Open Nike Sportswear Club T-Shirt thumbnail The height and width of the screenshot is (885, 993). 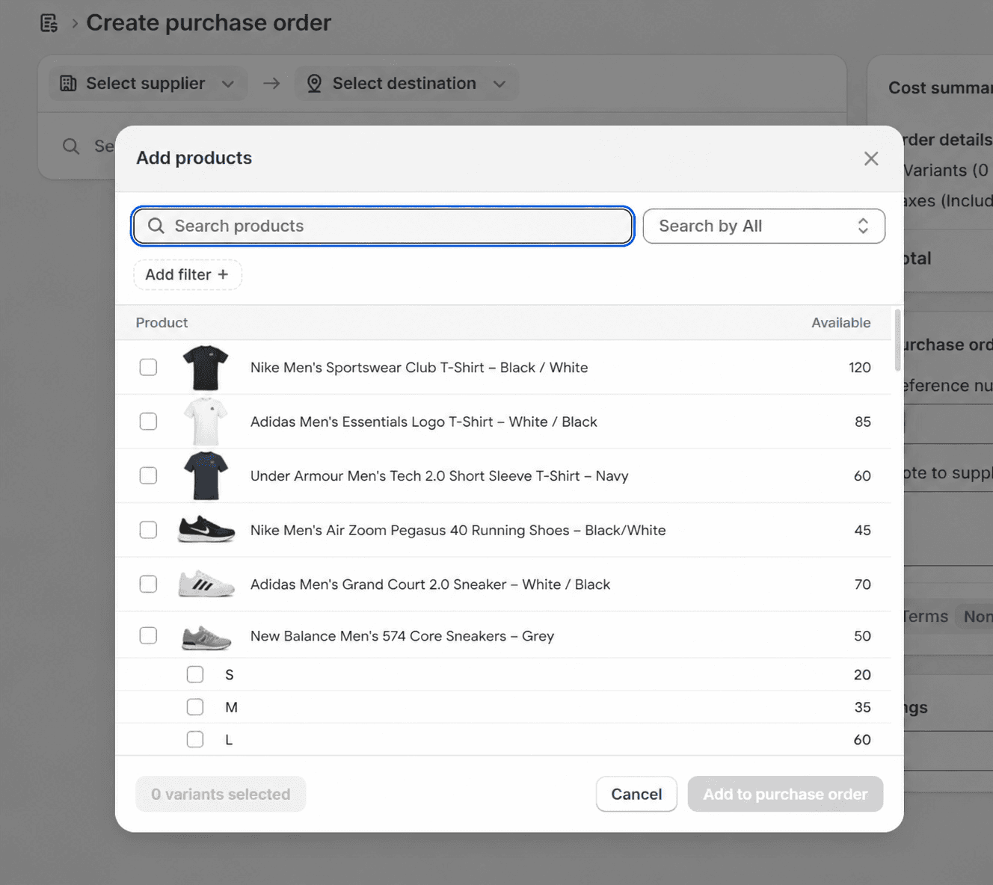click(x=206, y=367)
